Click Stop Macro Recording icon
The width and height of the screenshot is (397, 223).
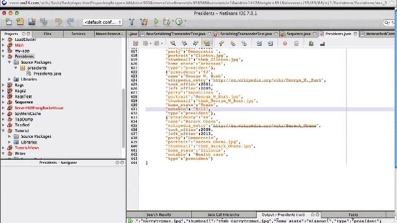tap(297, 43)
